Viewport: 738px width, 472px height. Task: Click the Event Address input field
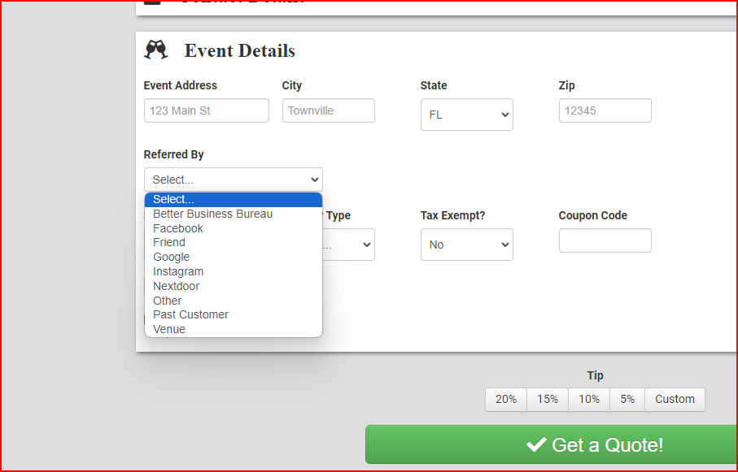point(206,110)
